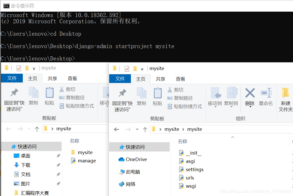Image resolution: width=293 pixels, height=196 pixels.
Task: Open Quick Access Toolbar dropdown in right window
Action: (142, 69)
